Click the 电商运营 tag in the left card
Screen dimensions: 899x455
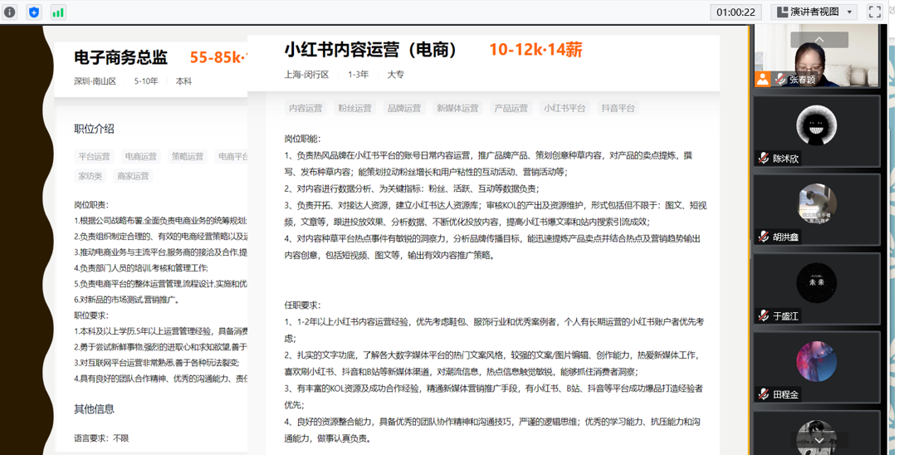[141, 156]
